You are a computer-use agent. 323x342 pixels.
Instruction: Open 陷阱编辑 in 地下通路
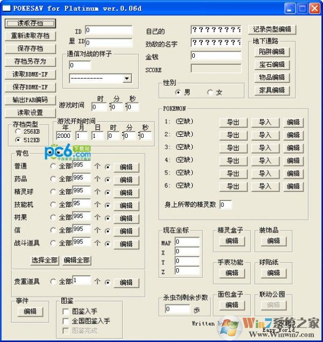point(272,52)
